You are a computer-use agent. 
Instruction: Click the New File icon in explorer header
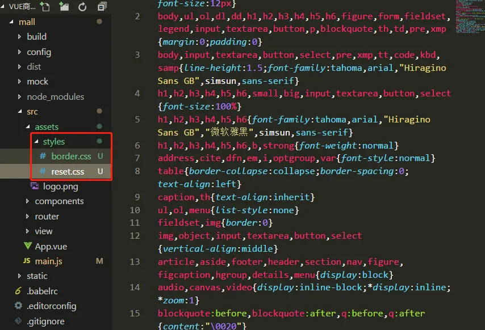tap(45, 7)
